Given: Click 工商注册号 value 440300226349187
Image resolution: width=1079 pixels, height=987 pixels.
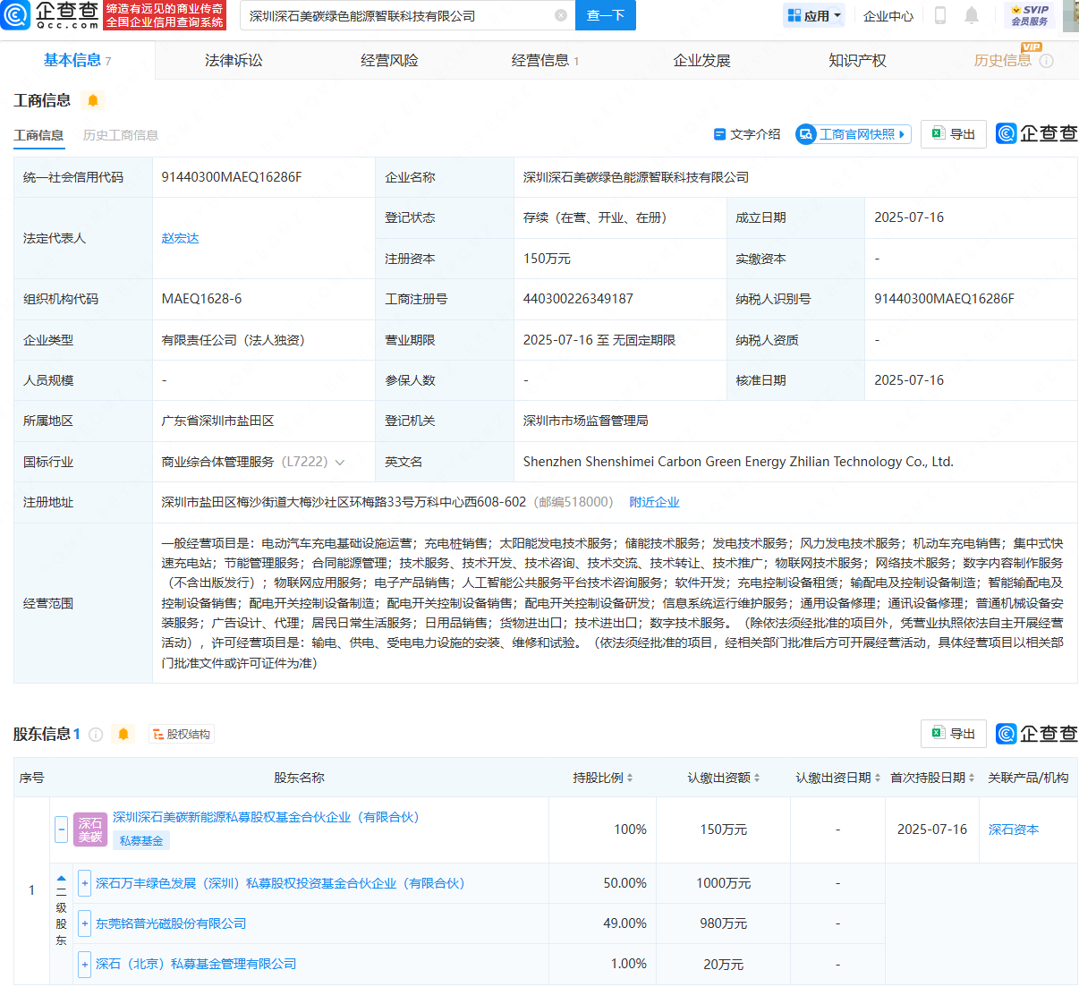Looking at the screenshot, I should coord(578,299).
